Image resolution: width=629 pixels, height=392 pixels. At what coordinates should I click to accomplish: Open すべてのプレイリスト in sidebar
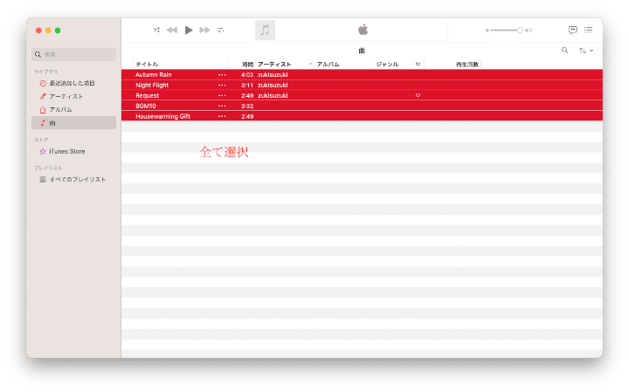pos(73,180)
